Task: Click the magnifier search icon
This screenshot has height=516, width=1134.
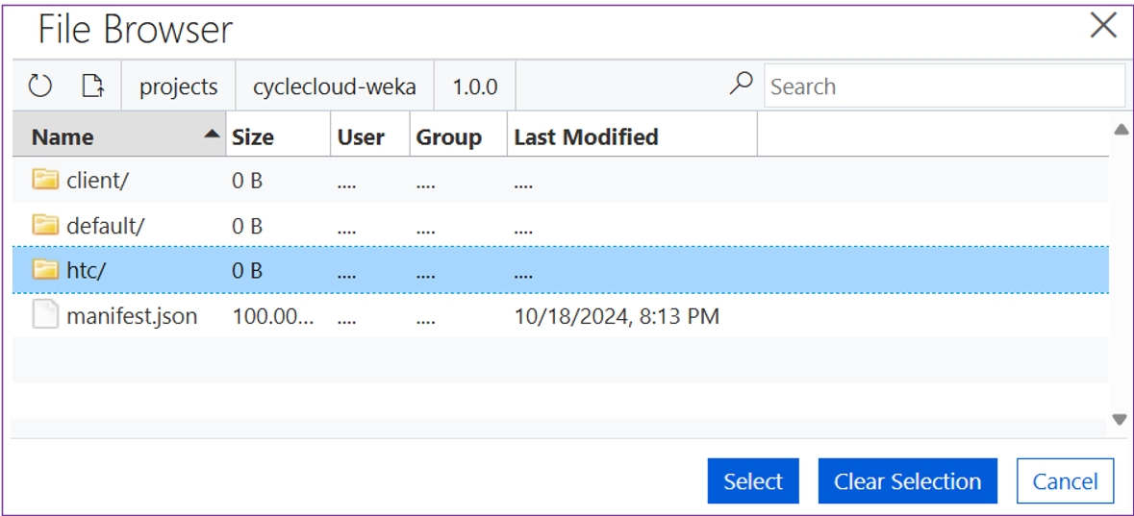Action: [x=741, y=85]
